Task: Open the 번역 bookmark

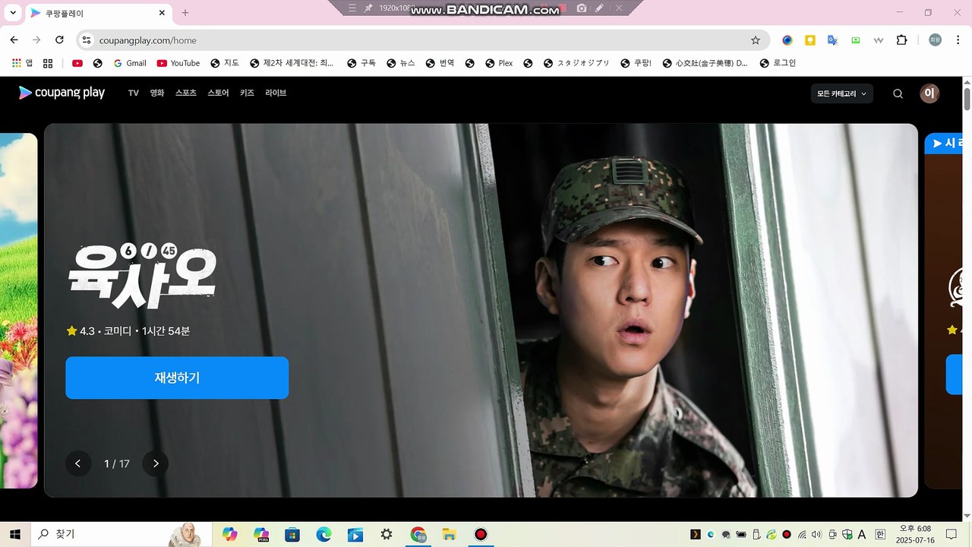Action: click(x=440, y=63)
